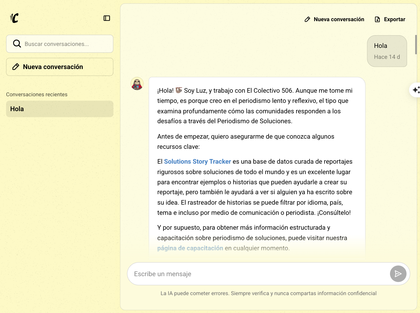Open the Solutions Story Tracker link
Viewport: 420px width, 313px height.
click(x=197, y=161)
